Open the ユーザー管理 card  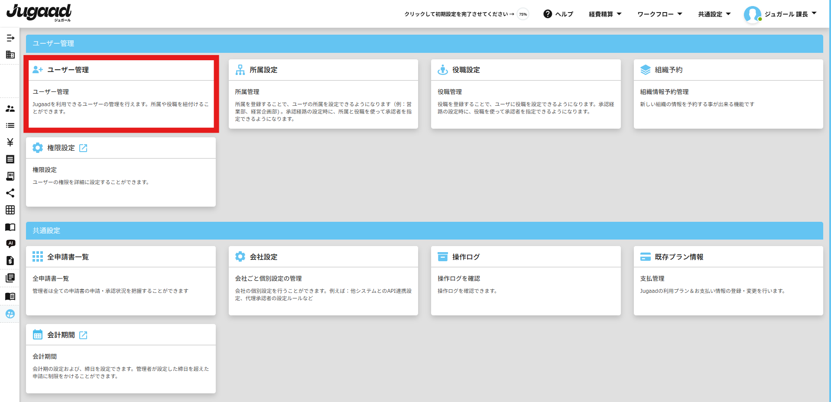pos(121,94)
